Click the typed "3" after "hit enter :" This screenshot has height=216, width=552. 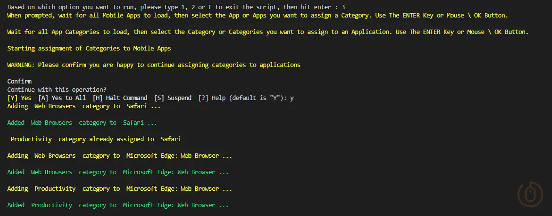(x=343, y=7)
